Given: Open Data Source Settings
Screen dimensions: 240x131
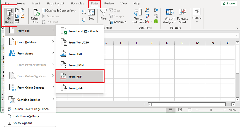Looking at the screenshot, I should [30, 116].
